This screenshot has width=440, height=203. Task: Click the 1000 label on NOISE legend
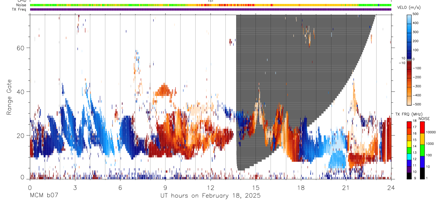pos(430,144)
